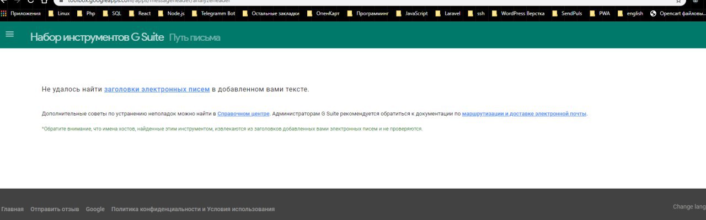Open the PWA bookmarks folder

point(600,13)
